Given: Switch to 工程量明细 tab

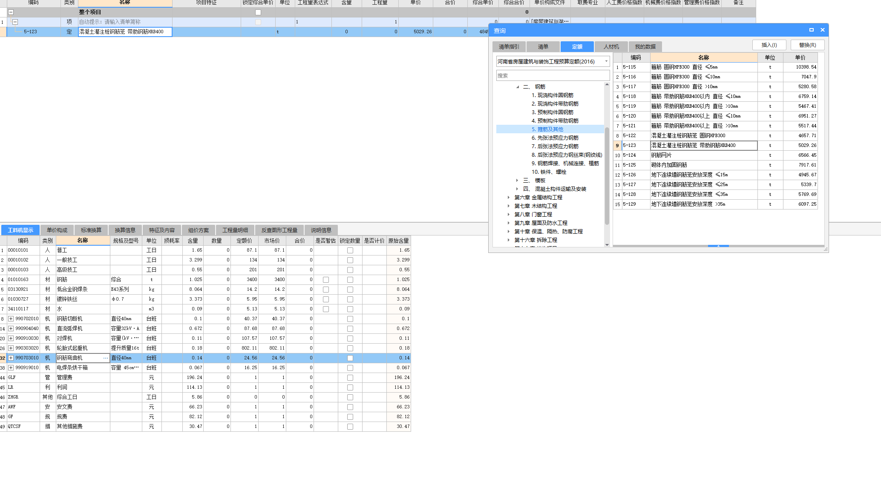Looking at the screenshot, I should click(x=235, y=230).
